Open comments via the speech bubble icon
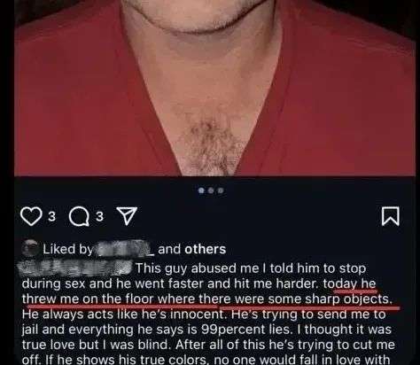The image size is (420, 365). click(79, 217)
